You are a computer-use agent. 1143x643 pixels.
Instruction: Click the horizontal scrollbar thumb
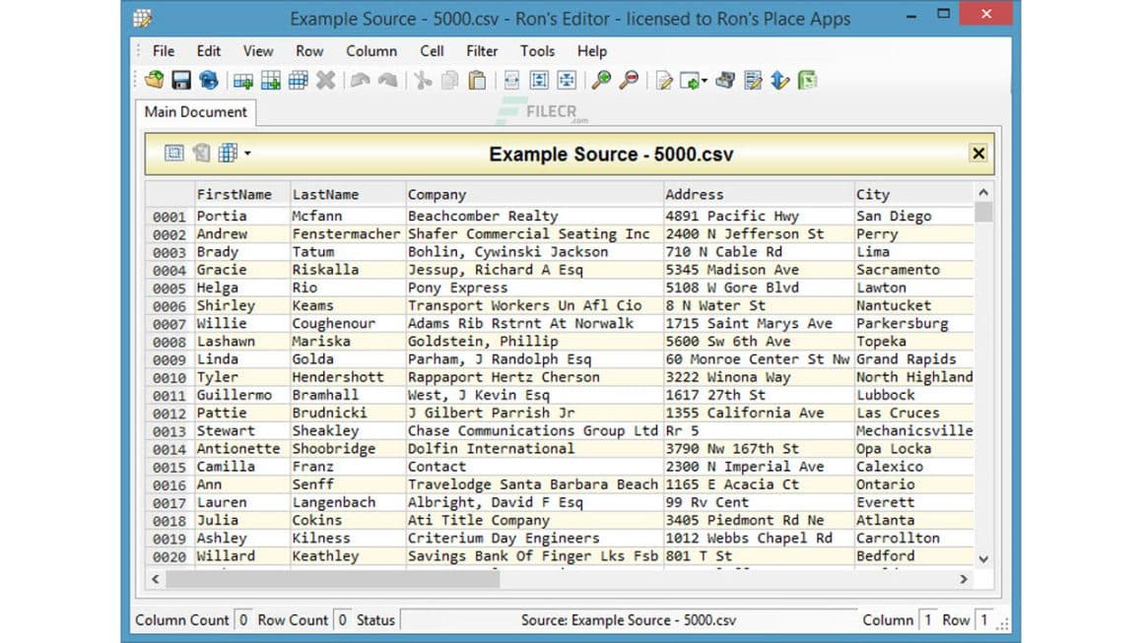click(333, 580)
